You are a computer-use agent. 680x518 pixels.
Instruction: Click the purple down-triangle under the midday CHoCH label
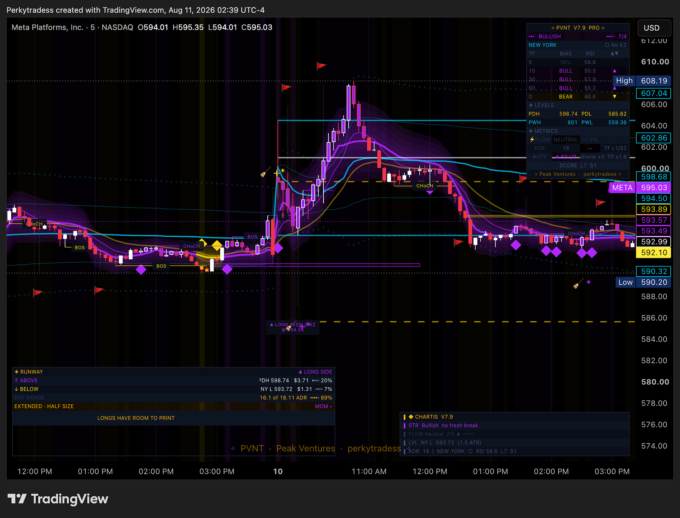[430, 193]
